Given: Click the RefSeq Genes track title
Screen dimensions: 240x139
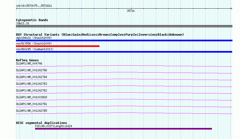Looking at the screenshot, I should [27, 60].
